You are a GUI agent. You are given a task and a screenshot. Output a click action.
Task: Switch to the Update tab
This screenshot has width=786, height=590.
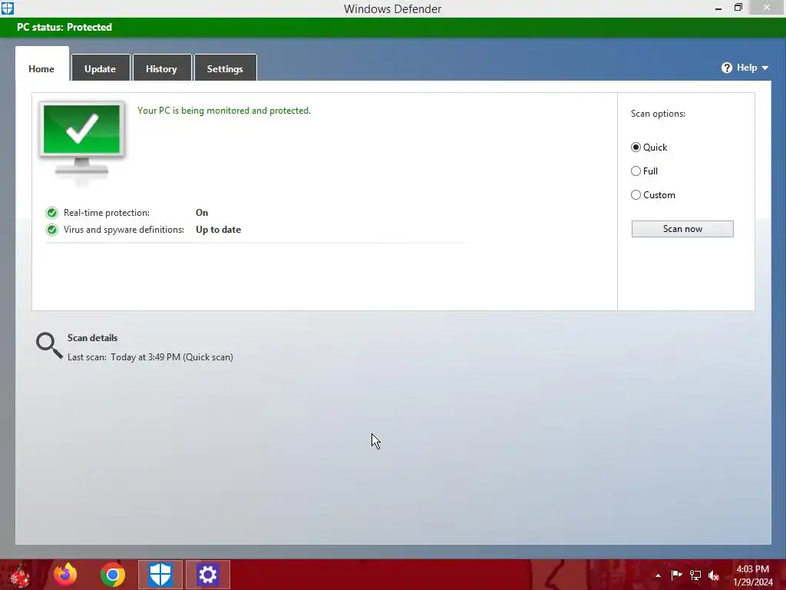[x=101, y=68]
